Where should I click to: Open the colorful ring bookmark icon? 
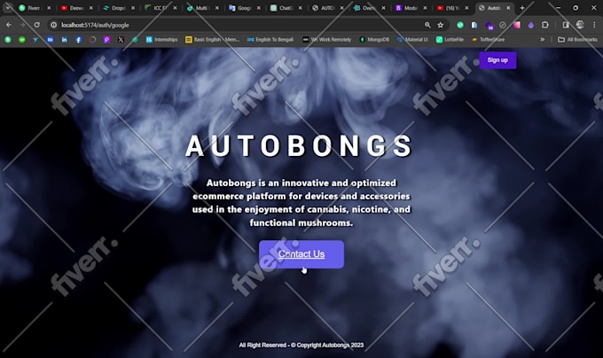click(x=92, y=40)
